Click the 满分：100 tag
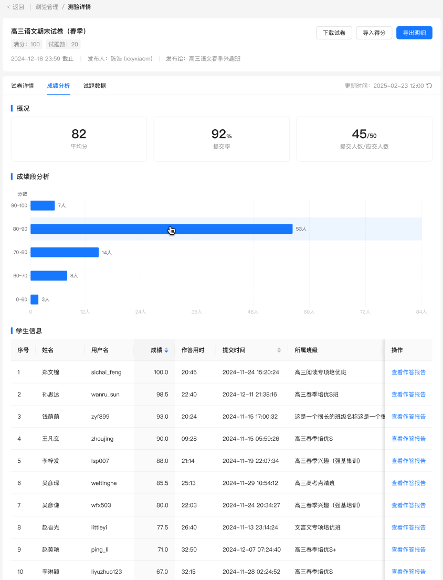The height and width of the screenshot is (580, 443). [27, 44]
